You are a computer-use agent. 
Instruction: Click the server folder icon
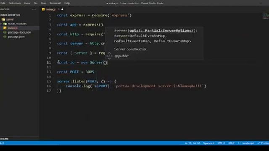3,19
